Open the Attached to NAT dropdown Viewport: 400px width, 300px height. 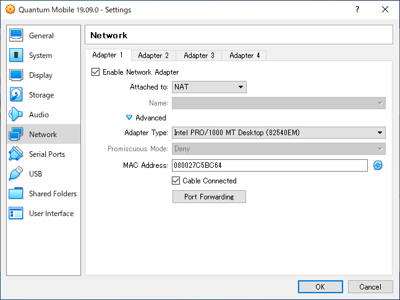point(209,87)
